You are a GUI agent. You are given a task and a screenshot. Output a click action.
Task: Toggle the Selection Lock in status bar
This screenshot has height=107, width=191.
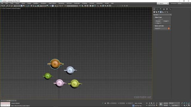pos(105,103)
